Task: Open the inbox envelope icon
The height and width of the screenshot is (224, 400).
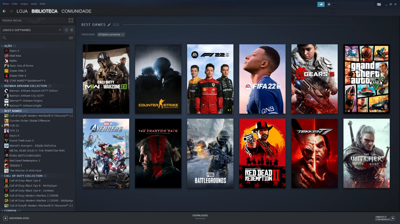Action: point(329,4)
